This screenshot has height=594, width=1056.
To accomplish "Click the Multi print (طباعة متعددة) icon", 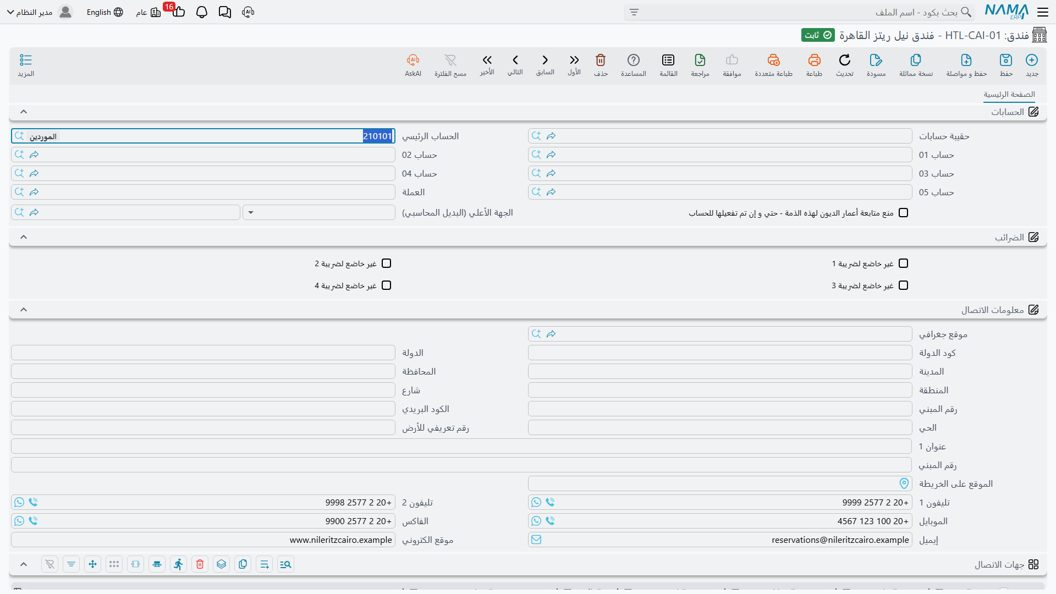I will [773, 60].
